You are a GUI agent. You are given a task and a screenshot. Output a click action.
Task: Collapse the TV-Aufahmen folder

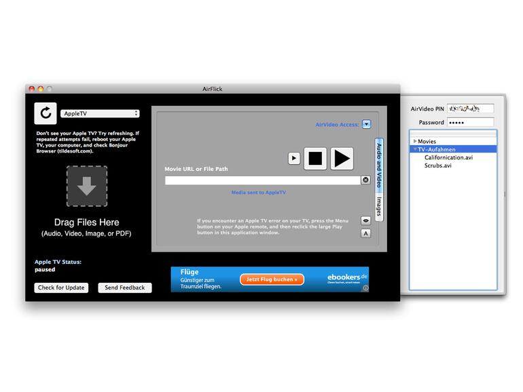click(415, 149)
